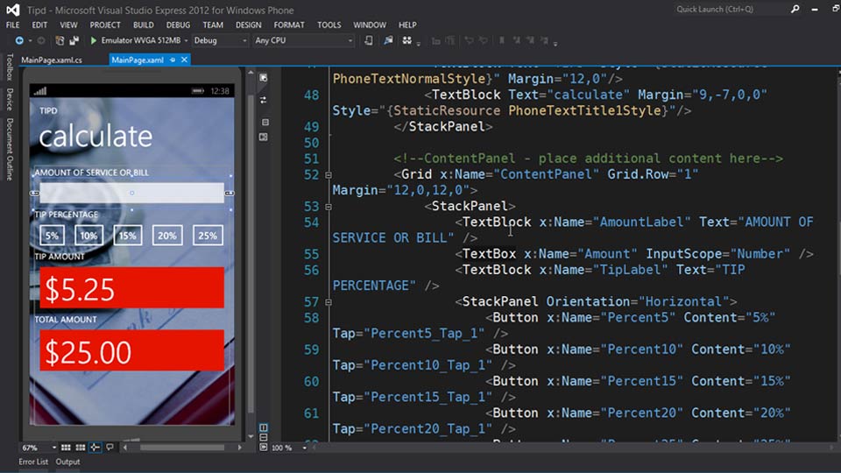Open the FILE menu
This screenshot has width=841, height=473.
[x=13, y=25]
